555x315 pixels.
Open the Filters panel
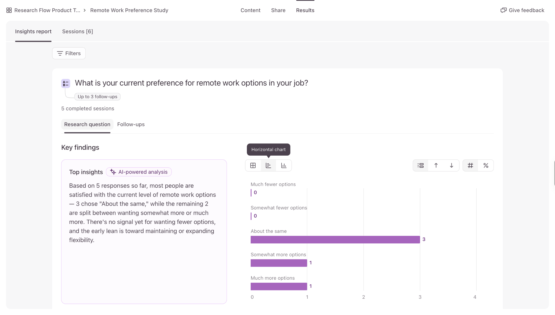(x=69, y=53)
